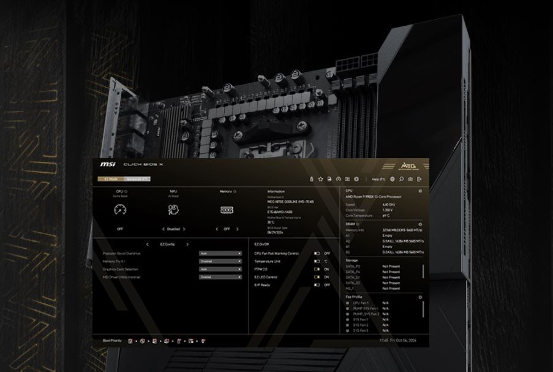Select the EZ Mode tab
This screenshot has height=372, width=553.
(110, 179)
